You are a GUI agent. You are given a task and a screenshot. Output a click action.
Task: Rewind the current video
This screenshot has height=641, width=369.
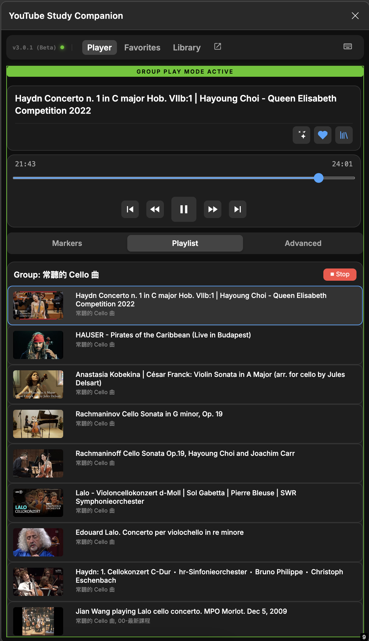(155, 209)
